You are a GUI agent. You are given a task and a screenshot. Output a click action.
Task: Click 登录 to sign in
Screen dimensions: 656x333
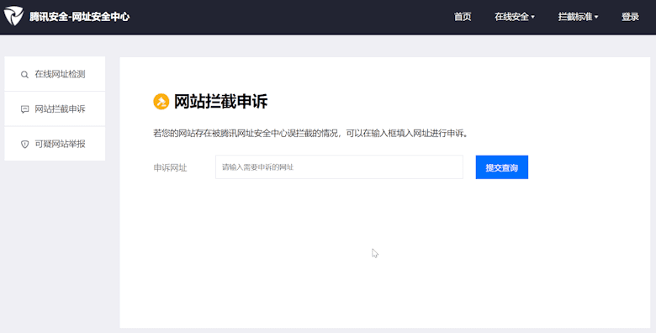tap(630, 17)
